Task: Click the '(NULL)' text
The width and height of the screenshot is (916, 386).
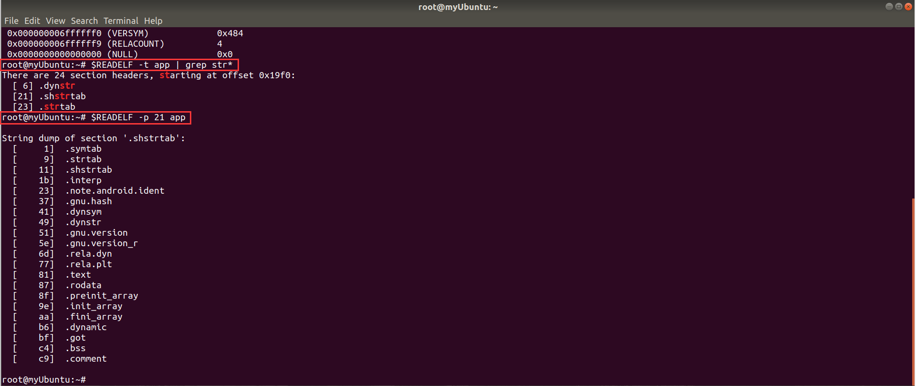Action: [123, 54]
